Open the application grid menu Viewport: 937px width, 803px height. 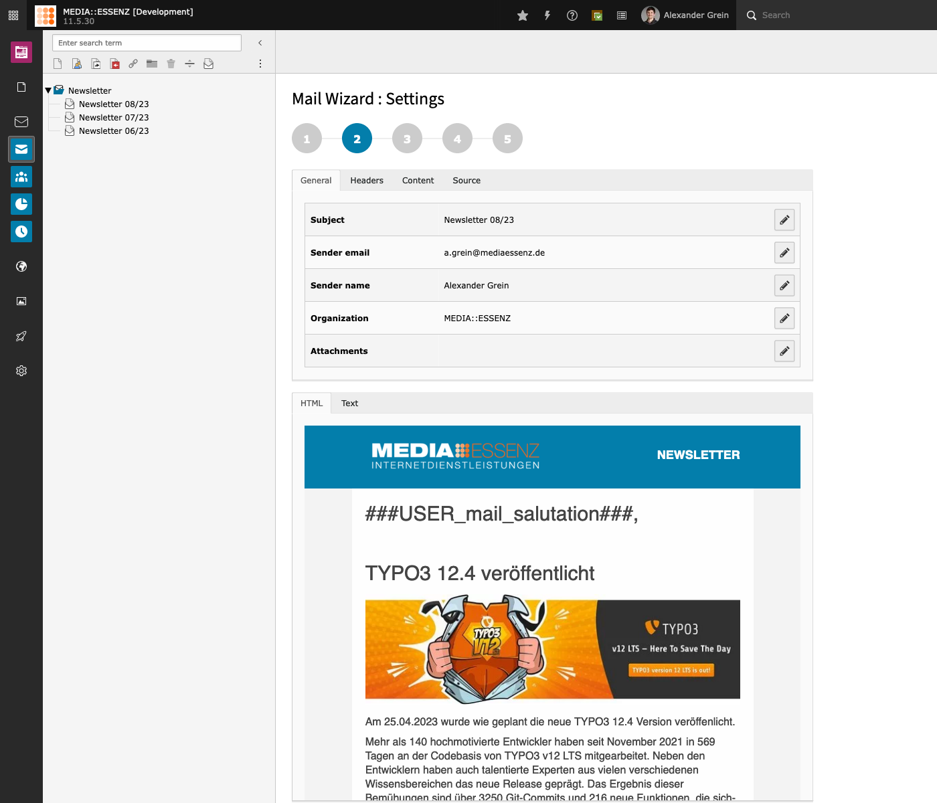coord(13,15)
